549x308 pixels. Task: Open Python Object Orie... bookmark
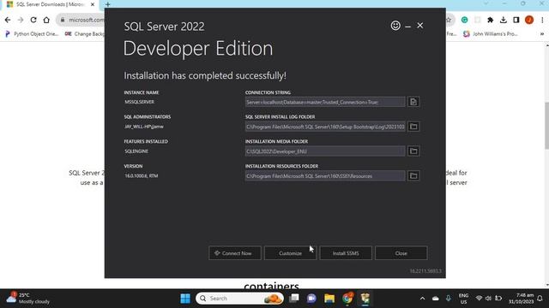point(32,34)
